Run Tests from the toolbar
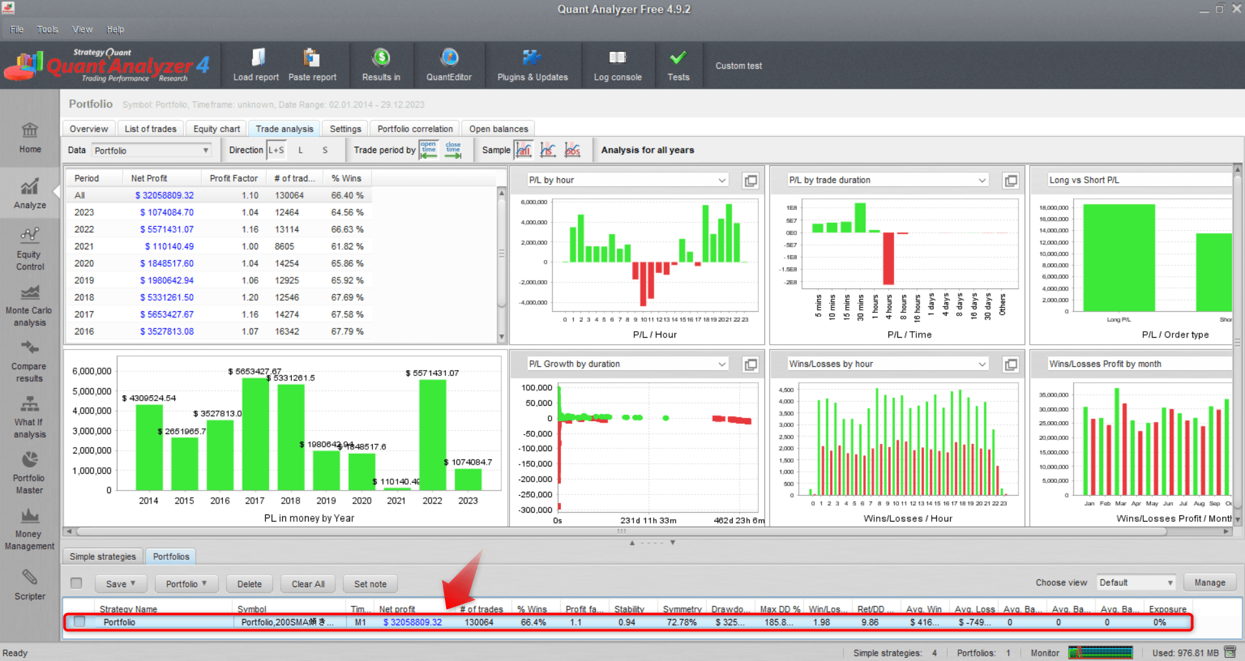This screenshot has height=661, width=1245. (x=678, y=65)
